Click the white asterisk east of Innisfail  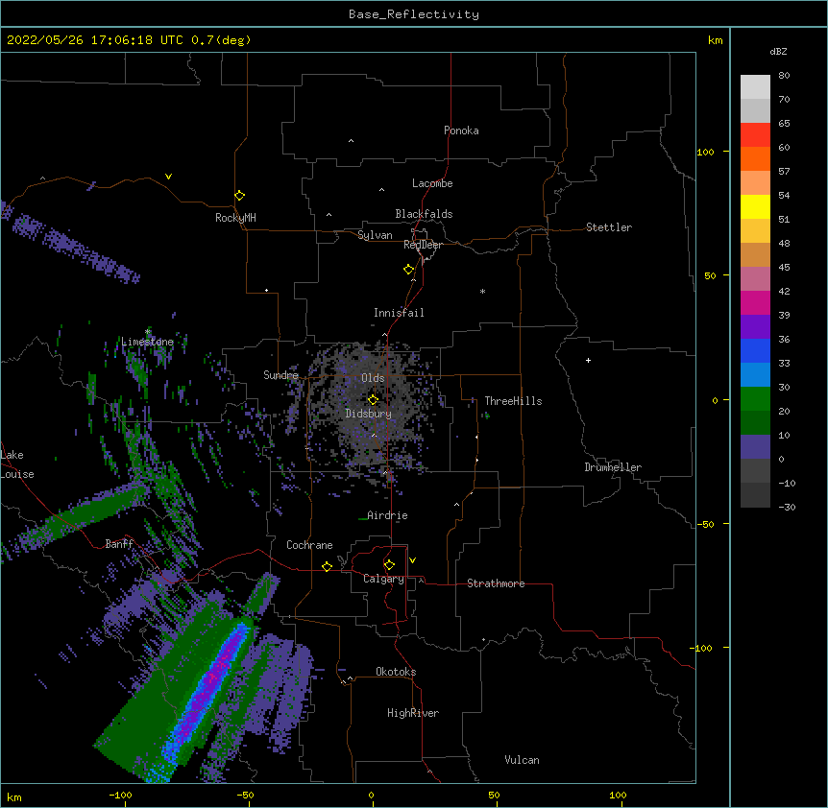482,291
